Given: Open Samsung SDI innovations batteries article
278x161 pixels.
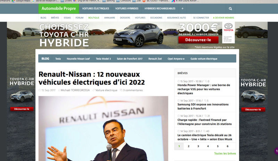Looking at the screenshot, I should coord(203,107).
